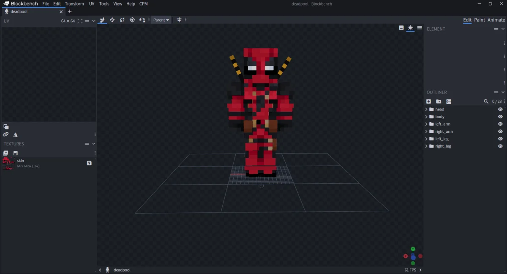Switch to Paint mode
Viewport: 507px width, 274px height.
[480, 20]
